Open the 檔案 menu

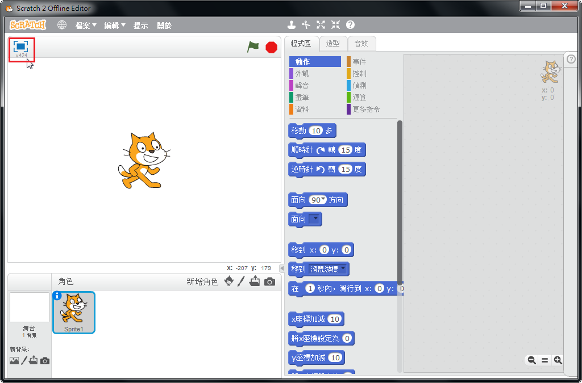pyautogui.click(x=86, y=25)
